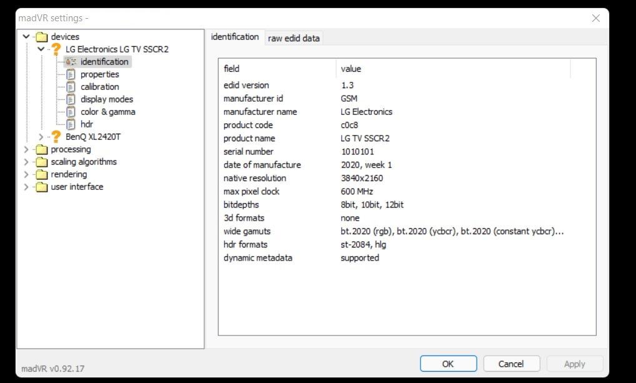Select the processing category
The image size is (636, 383).
(71, 149)
